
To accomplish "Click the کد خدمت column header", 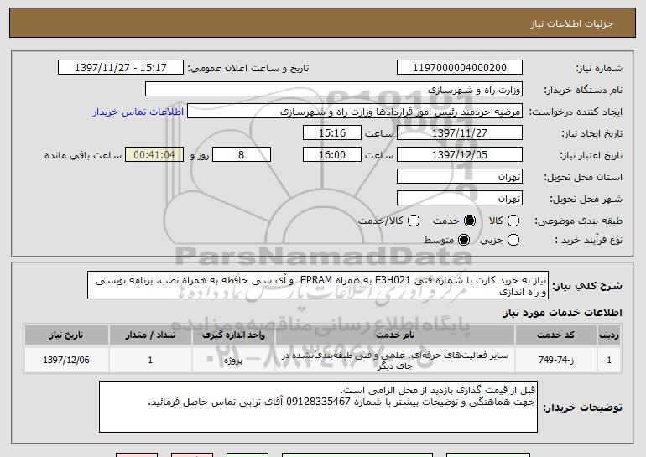I will point(555,335).
